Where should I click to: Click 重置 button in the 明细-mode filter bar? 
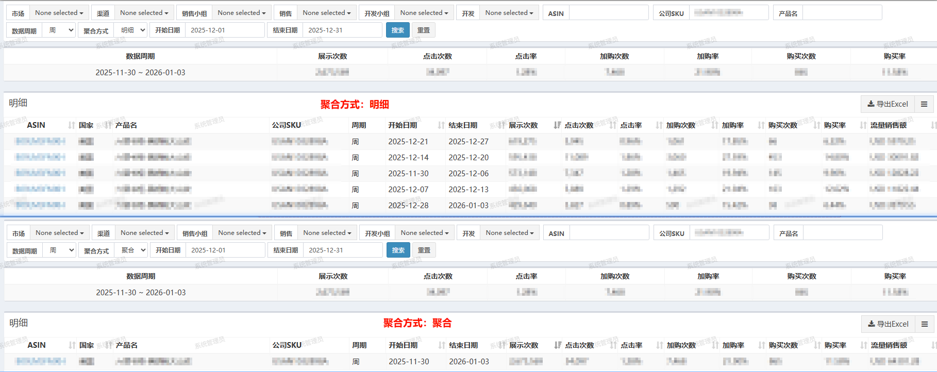[x=424, y=30]
